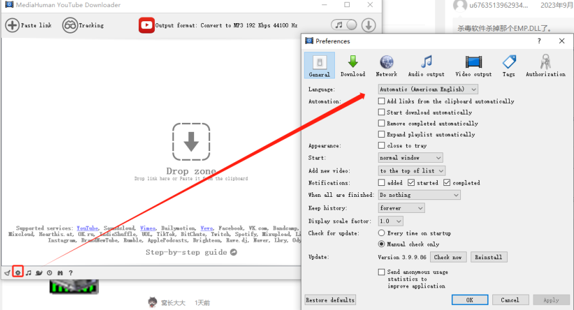Image resolution: width=574 pixels, height=310 pixels.
Task: Uncheck the completed notification checkbox
Action: click(x=447, y=183)
